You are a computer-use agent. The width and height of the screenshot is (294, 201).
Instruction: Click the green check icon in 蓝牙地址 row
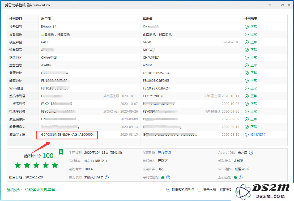tap(246, 73)
